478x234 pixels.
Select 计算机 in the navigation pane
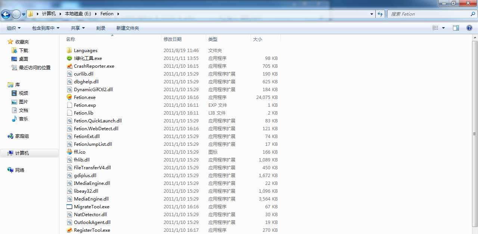(30, 153)
